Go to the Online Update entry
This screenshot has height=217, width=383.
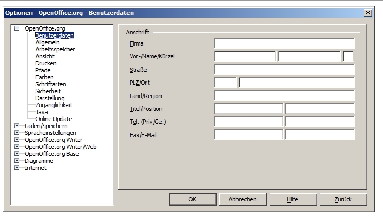pyautogui.click(x=53, y=119)
